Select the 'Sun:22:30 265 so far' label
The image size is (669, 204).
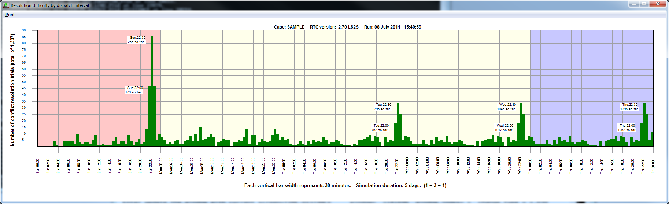(x=136, y=40)
